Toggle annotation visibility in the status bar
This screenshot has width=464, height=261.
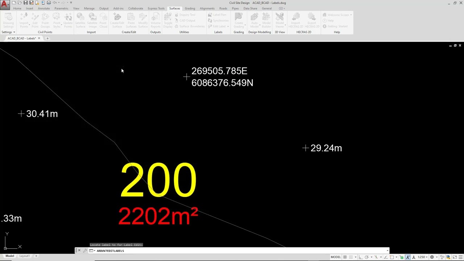point(408,257)
